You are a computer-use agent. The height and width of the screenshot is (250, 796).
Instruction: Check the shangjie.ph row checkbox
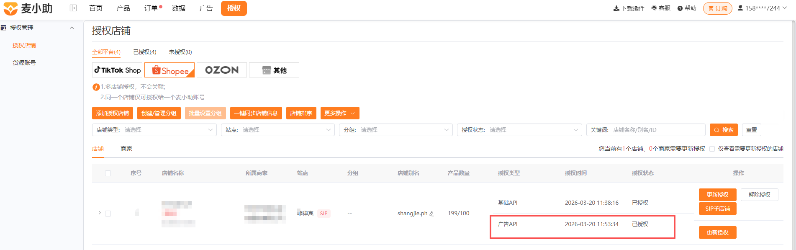(x=108, y=214)
